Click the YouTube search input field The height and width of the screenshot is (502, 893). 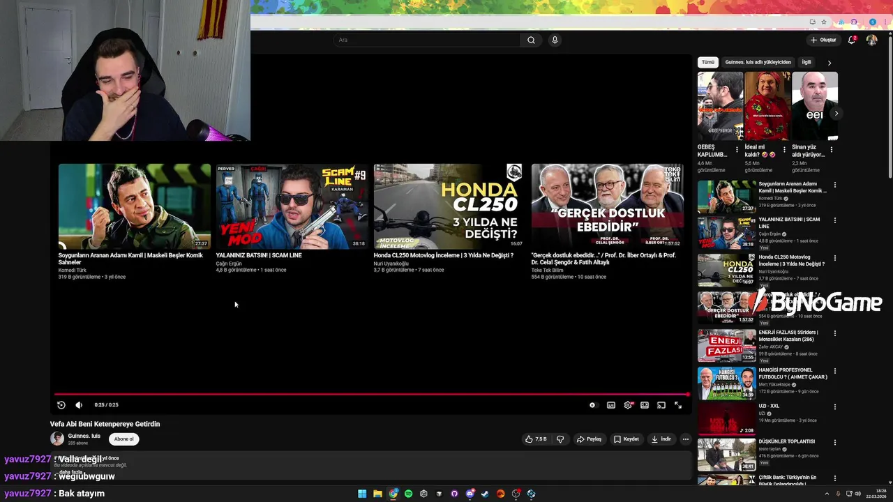pos(426,40)
